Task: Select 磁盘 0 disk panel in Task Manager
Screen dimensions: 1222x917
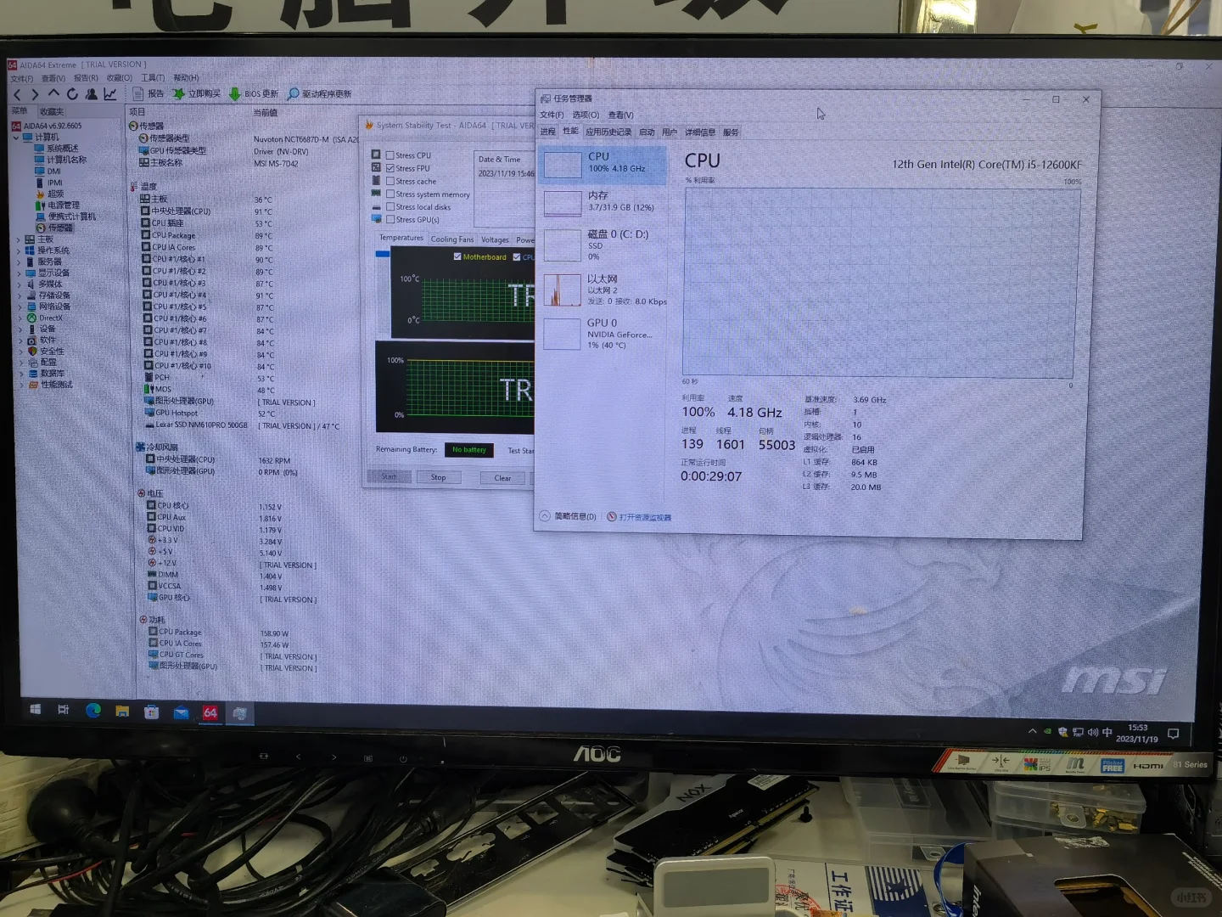Action: [603, 245]
